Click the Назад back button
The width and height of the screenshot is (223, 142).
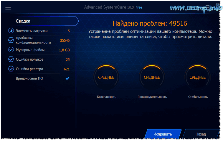click(201, 134)
